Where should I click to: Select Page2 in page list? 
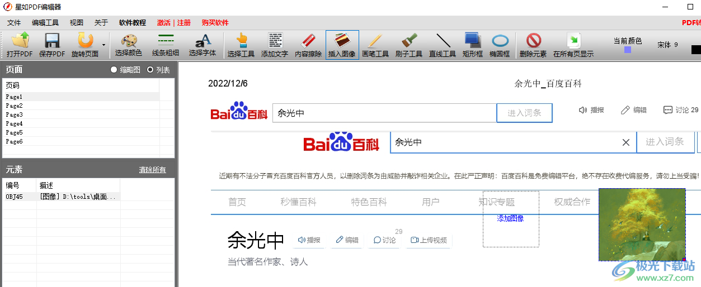[x=81, y=106]
